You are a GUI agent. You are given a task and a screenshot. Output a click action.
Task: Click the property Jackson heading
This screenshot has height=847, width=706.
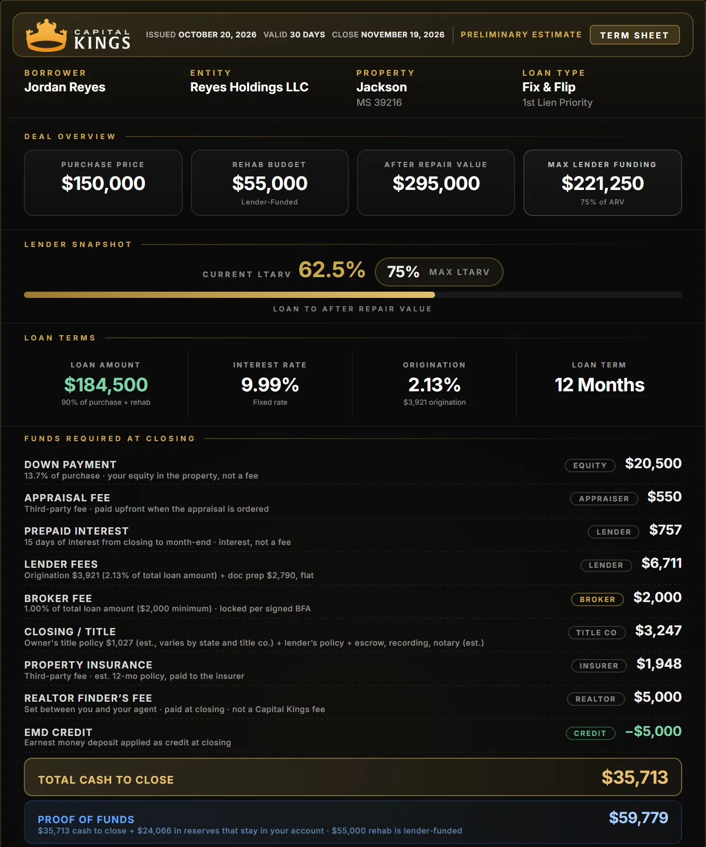coord(382,87)
